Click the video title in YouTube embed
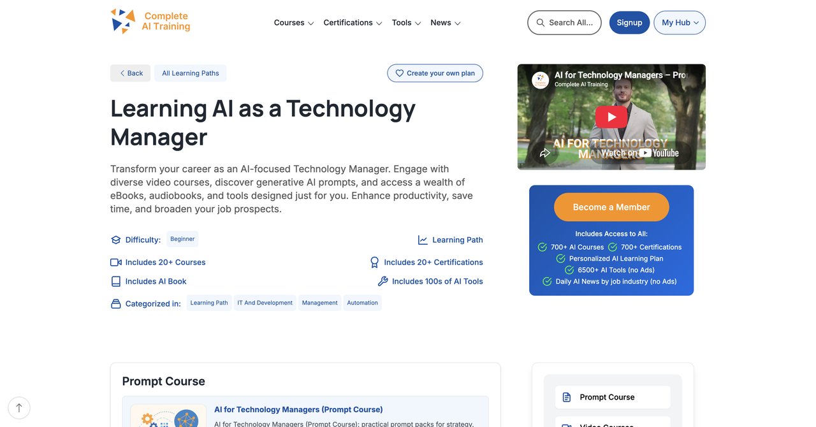The height and width of the screenshot is (427, 816). pos(620,75)
